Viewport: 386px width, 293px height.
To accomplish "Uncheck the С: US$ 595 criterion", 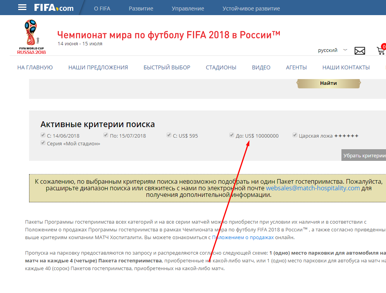I will (x=169, y=135).
